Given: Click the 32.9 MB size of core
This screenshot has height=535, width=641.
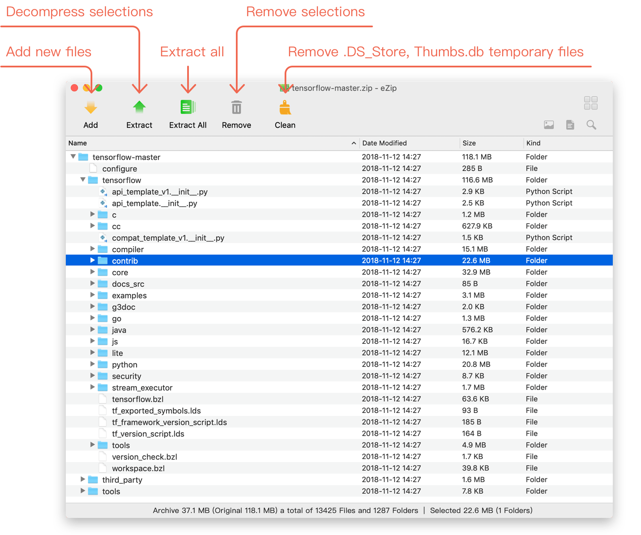Looking at the screenshot, I should tap(476, 272).
